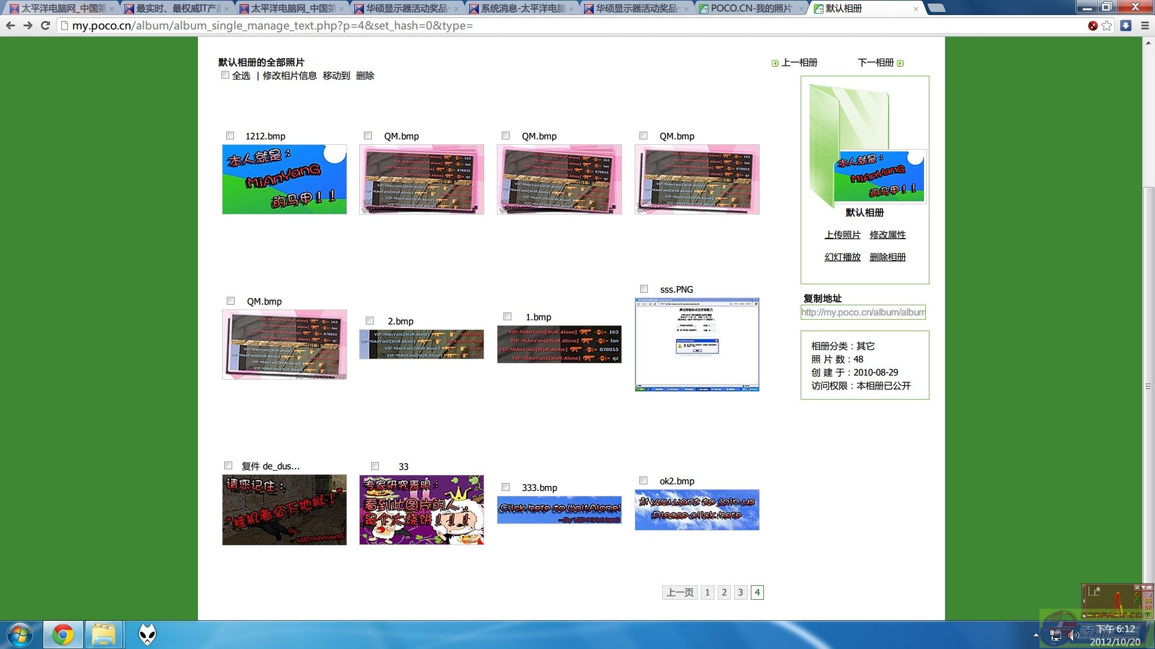
Task: Click the browser back arrow
Action: (x=10, y=26)
